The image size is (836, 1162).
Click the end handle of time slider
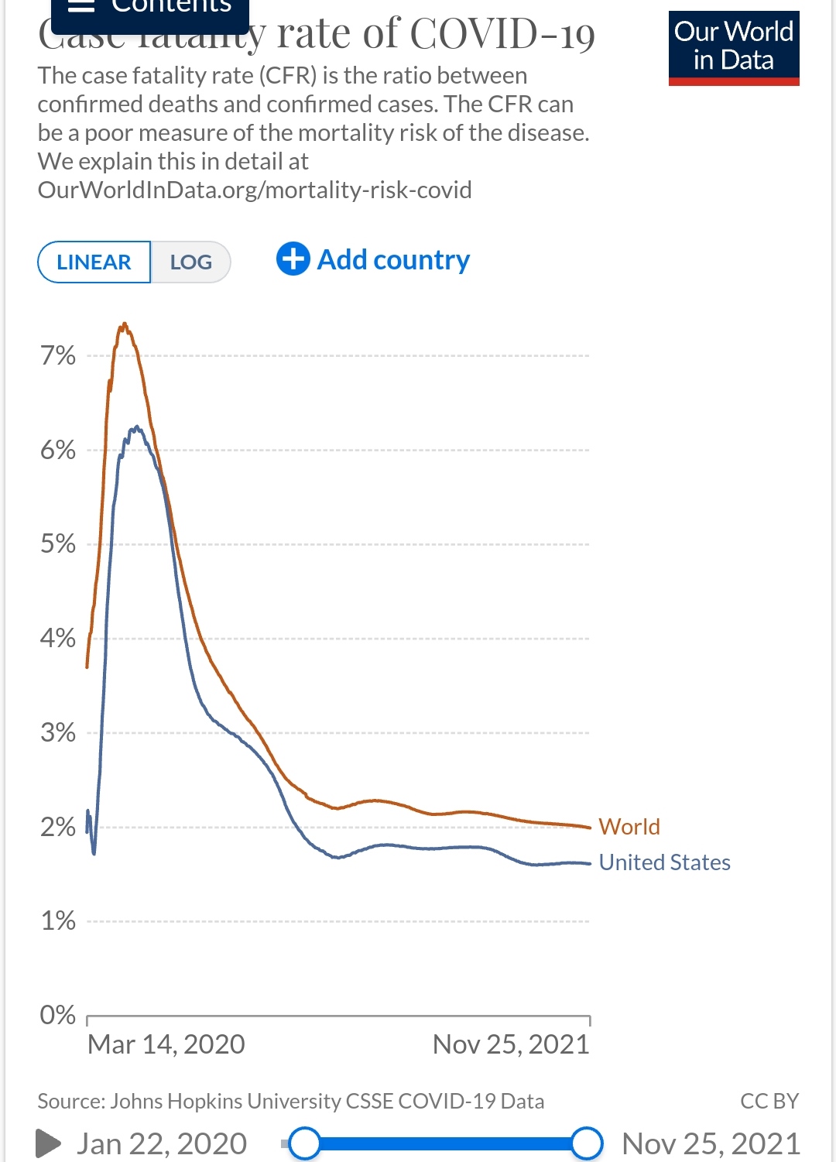[x=588, y=1143]
